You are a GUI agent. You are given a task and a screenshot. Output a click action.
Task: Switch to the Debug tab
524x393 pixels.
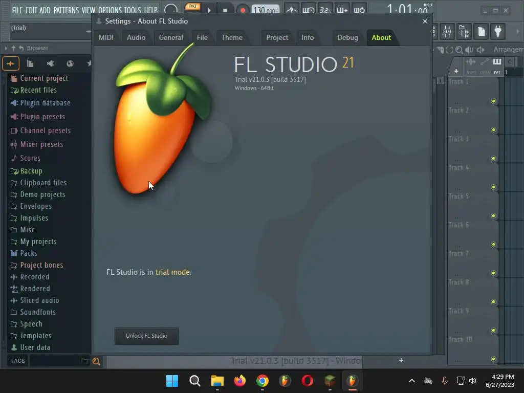coord(347,37)
